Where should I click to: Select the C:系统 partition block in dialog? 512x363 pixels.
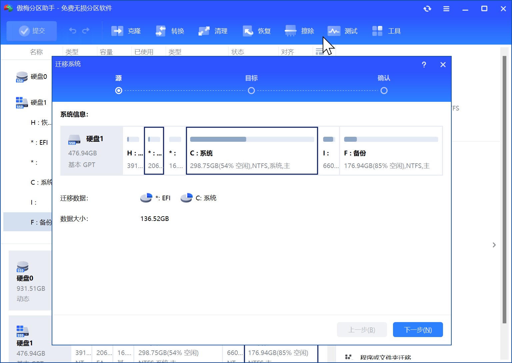pyautogui.click(x=252, y=150)
